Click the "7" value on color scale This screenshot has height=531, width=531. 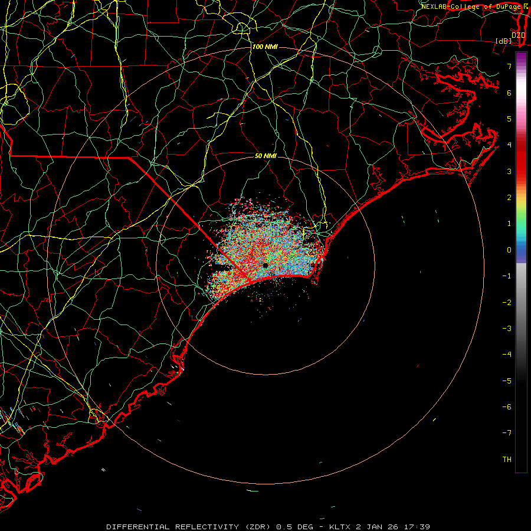pos(509,66)
